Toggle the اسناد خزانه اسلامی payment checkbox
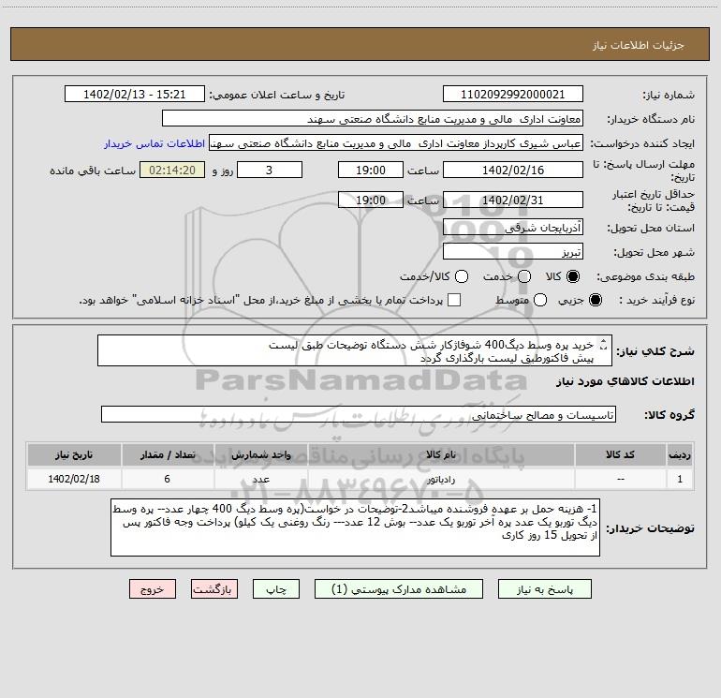 (454, 300)
